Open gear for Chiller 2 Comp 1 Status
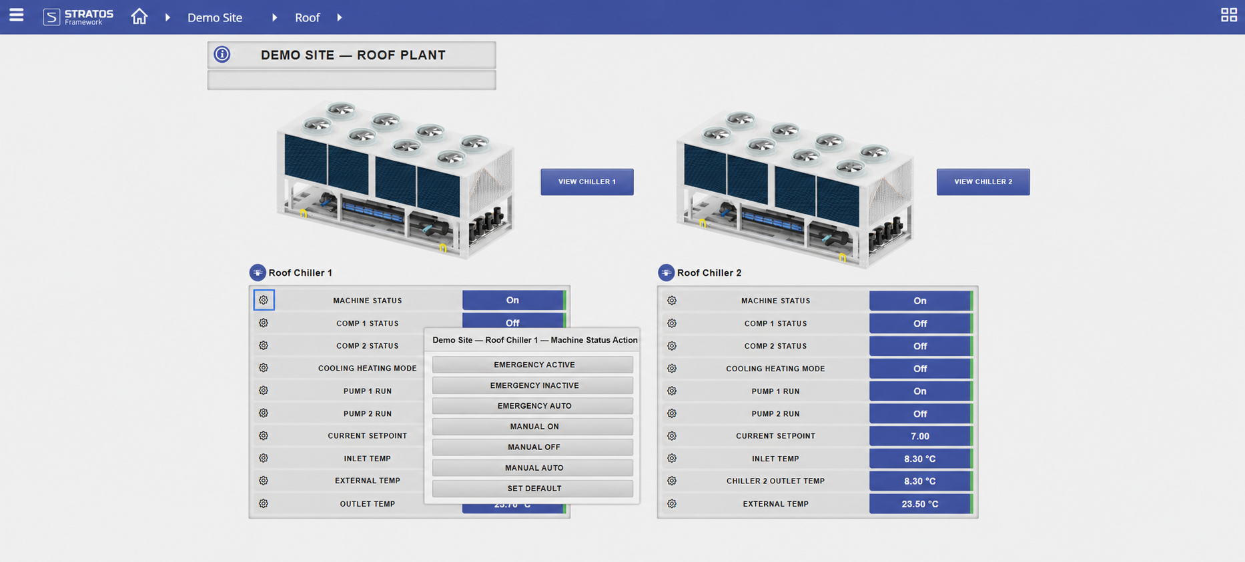Viewport: 1245px width, 562px height. (672, 323)
